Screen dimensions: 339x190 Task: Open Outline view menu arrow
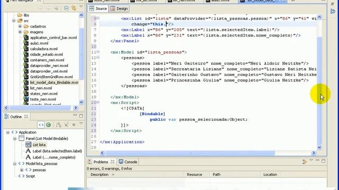(x=81, y=123)
